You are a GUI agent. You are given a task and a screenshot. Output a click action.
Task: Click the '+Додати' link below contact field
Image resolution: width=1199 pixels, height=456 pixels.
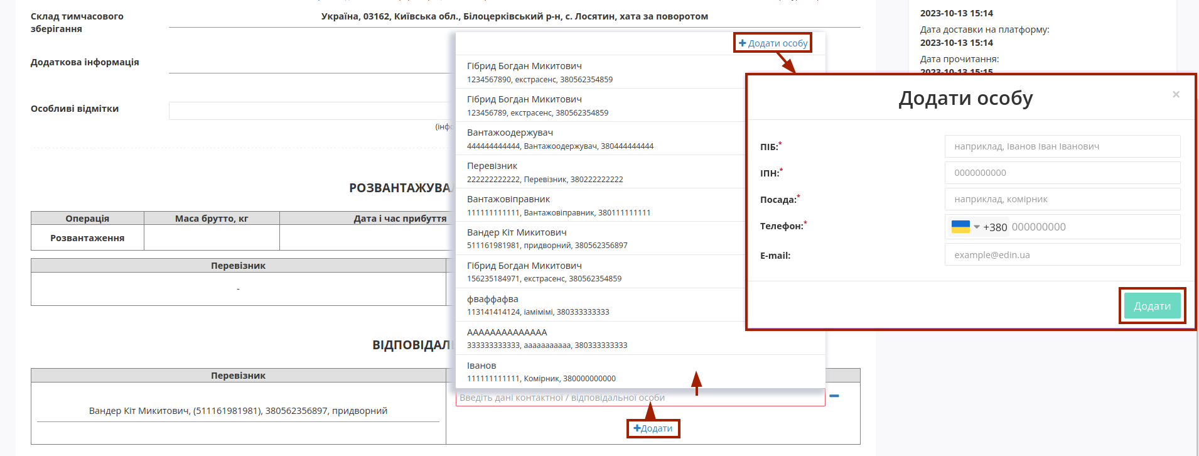point(653,428)
